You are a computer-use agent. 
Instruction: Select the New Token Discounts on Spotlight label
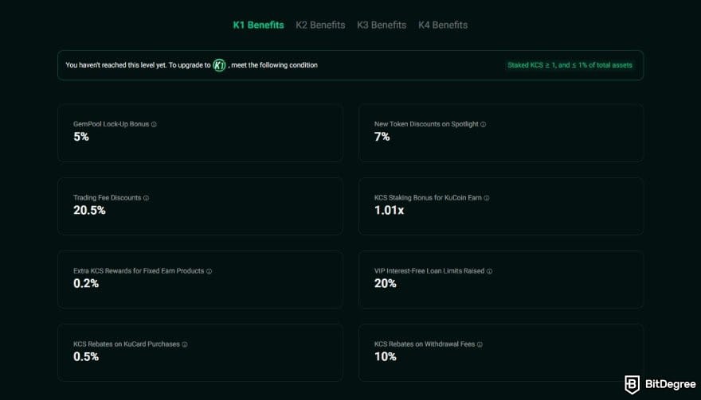(426, 124)
